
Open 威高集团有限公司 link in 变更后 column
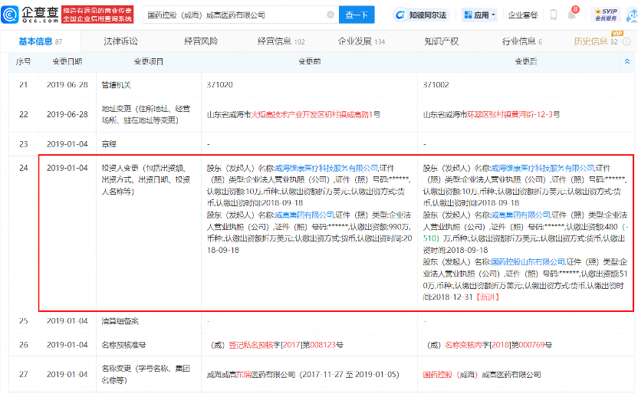(521, 215)
